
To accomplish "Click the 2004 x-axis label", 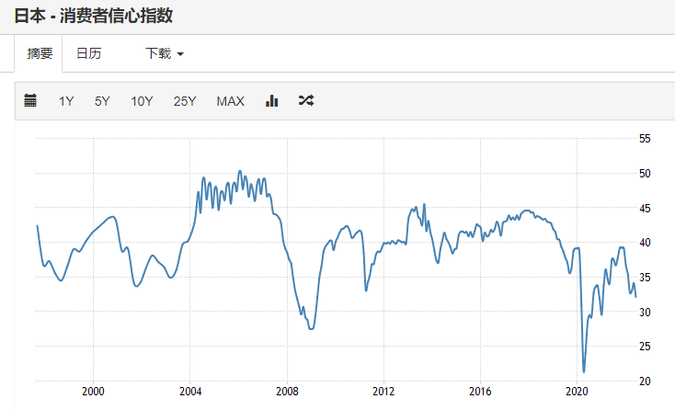I will [190, 391].
